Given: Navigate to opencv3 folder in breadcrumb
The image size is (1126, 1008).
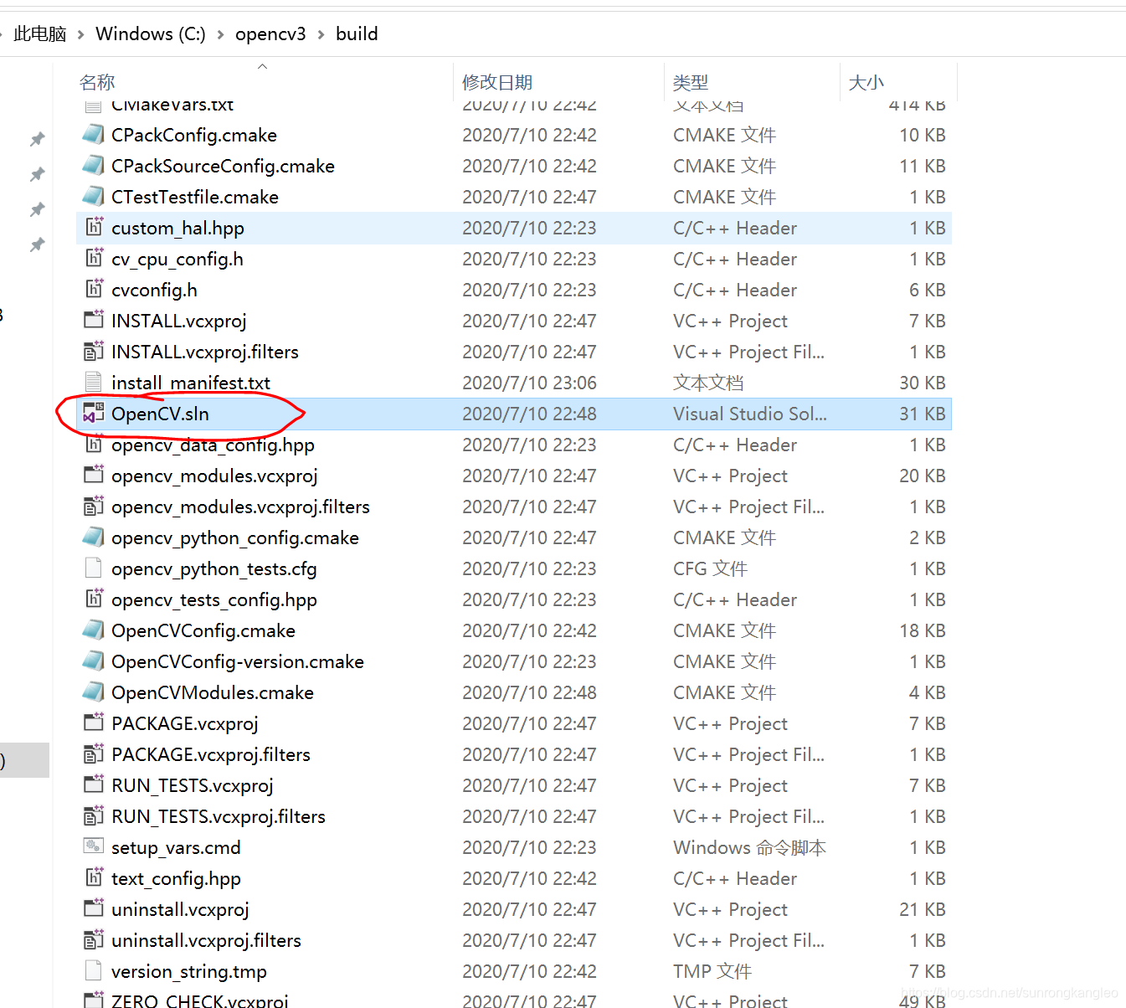Looking at the screenshot, I should click(270, 33).
